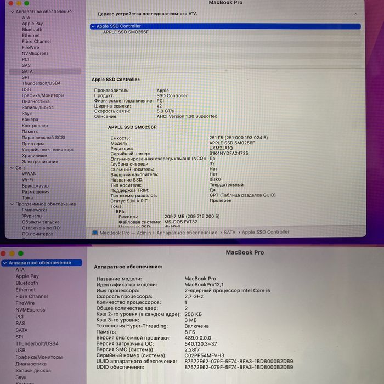The height and width of the screenshot is (384, 384).
Task: Open Fibre Channel in bottom window sidebar
Action: click(x=32, y=296)
